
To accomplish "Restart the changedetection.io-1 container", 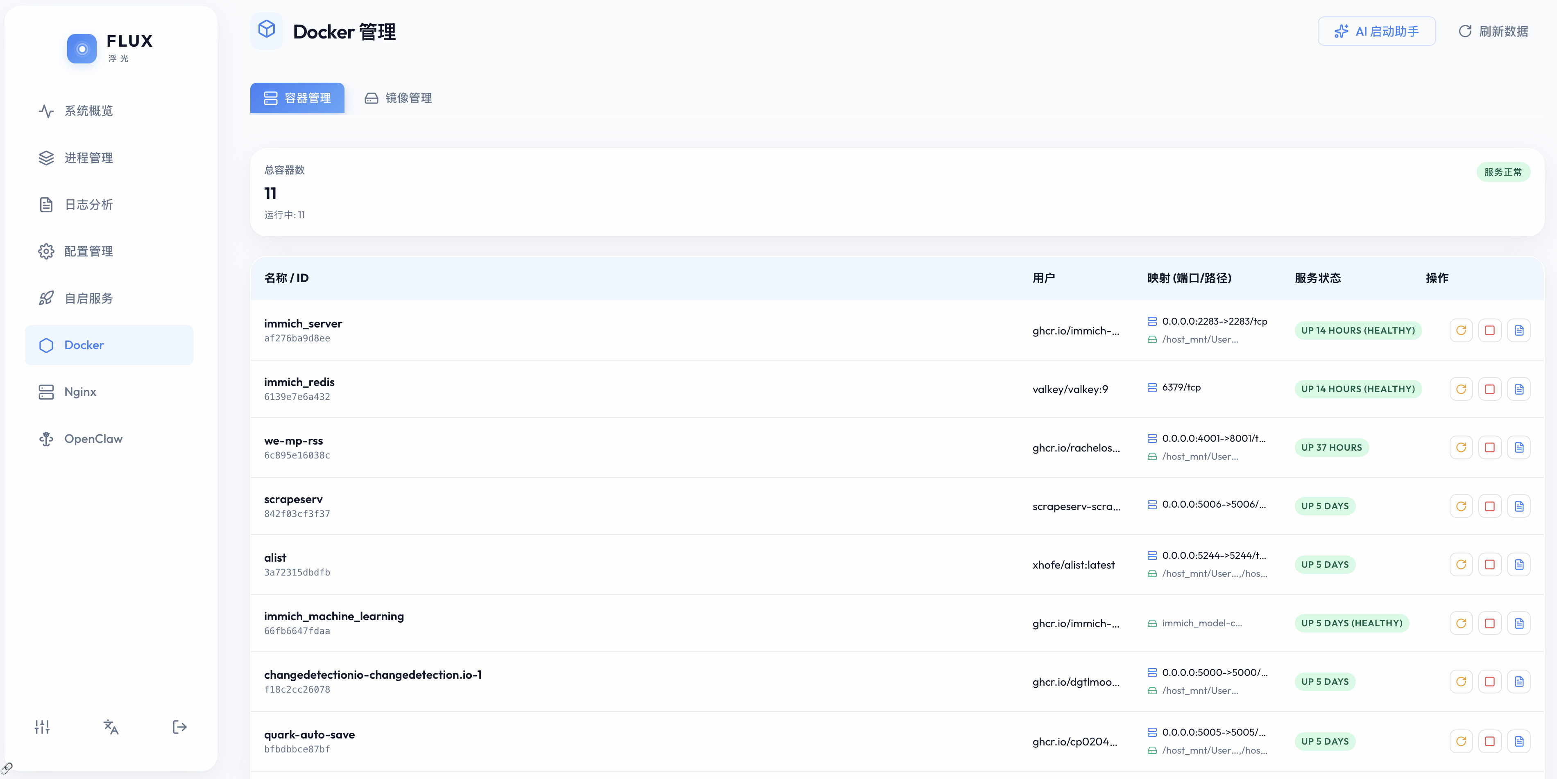I will [1460, 682].
